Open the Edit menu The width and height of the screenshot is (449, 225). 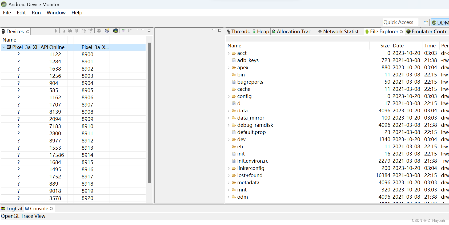21,13
